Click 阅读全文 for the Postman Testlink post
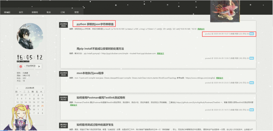Image resolution: width=273 pixels, height=131 pixels. pos(74,105)
